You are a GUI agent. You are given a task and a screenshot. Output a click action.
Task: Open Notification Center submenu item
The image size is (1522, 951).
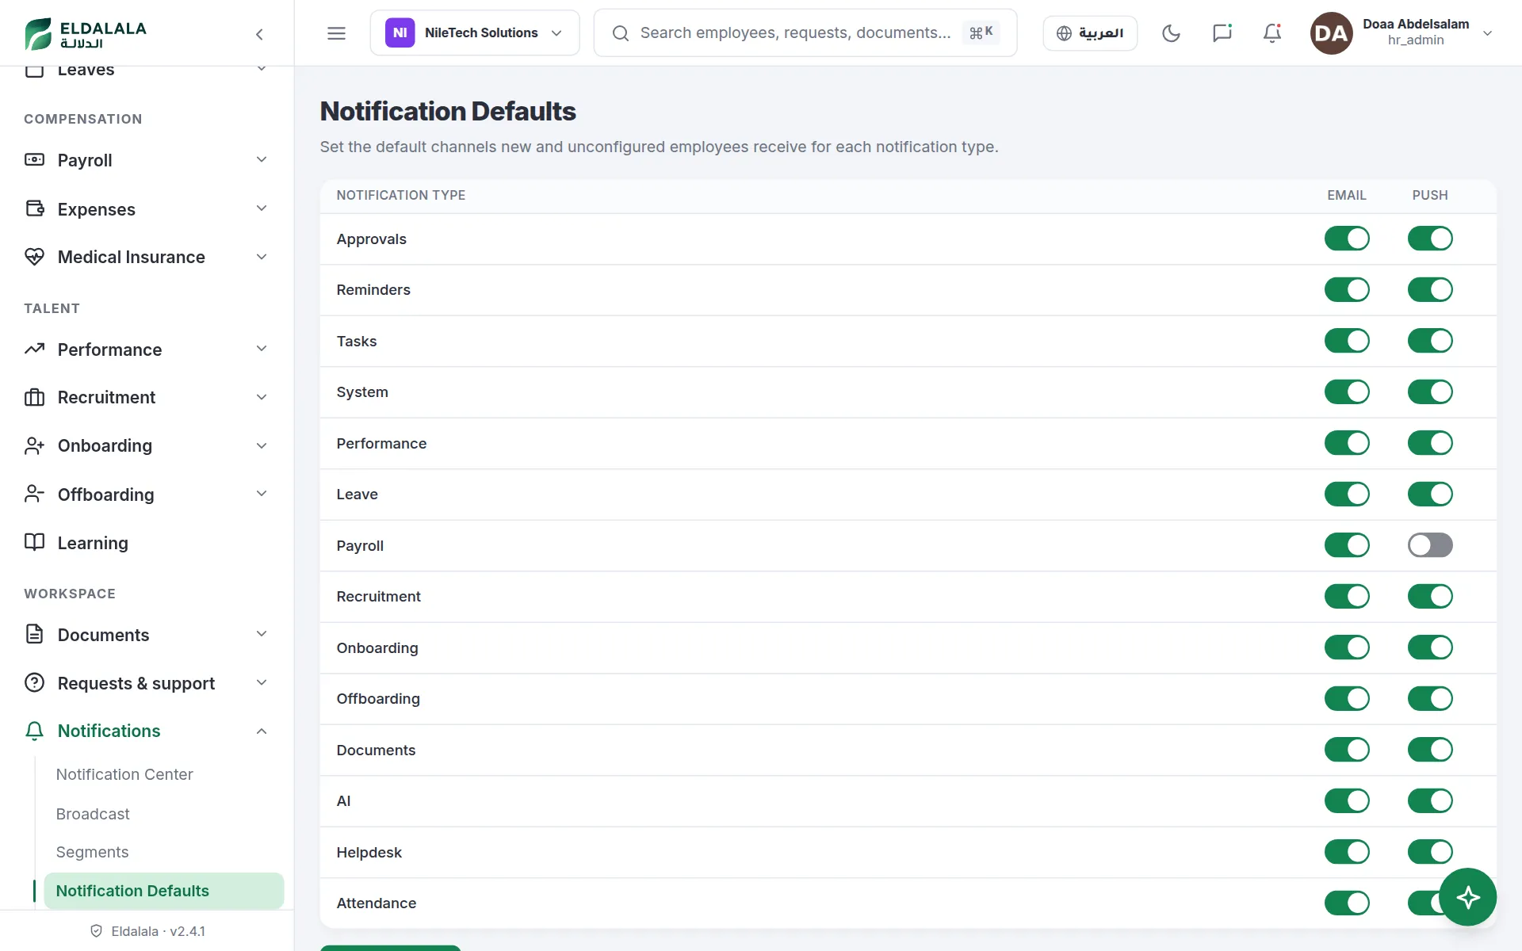[x=124, y=774]
